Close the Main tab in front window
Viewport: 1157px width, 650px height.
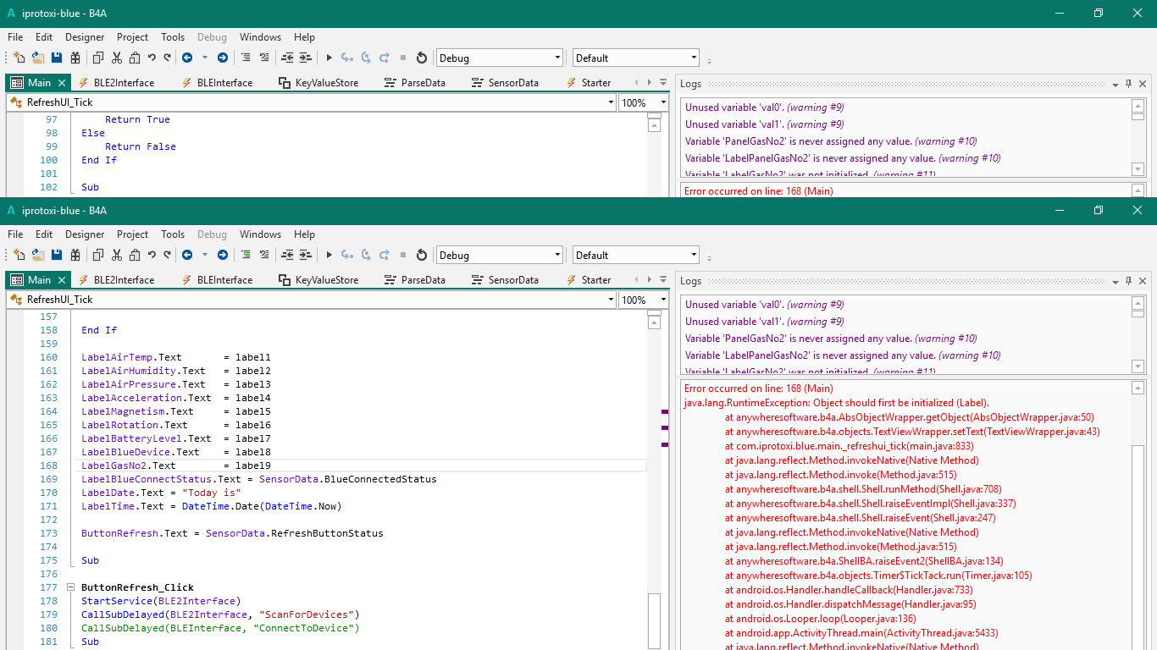tap(62, 280)
